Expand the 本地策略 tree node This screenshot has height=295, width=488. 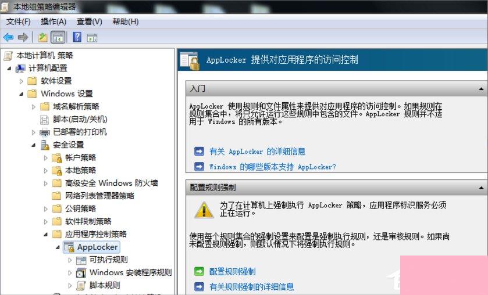tap(46, 171)
